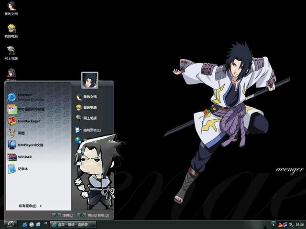The width and height of the screenshot is (306, 229).
Task: Open the 网上邻居 desktop icon
Action: click(x=11, y=53)
